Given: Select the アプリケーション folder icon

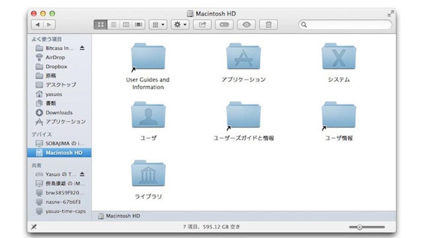Looking at the screenshot, I should pos(243,56).
